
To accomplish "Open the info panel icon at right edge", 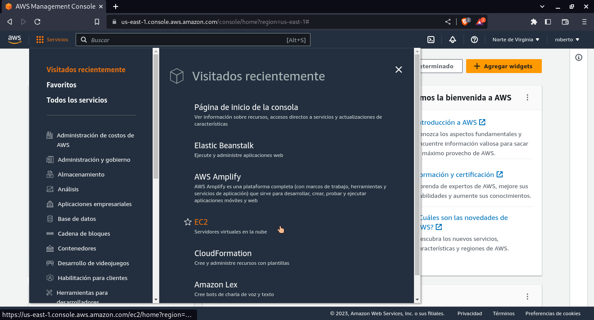I will (x=579, y=57).
